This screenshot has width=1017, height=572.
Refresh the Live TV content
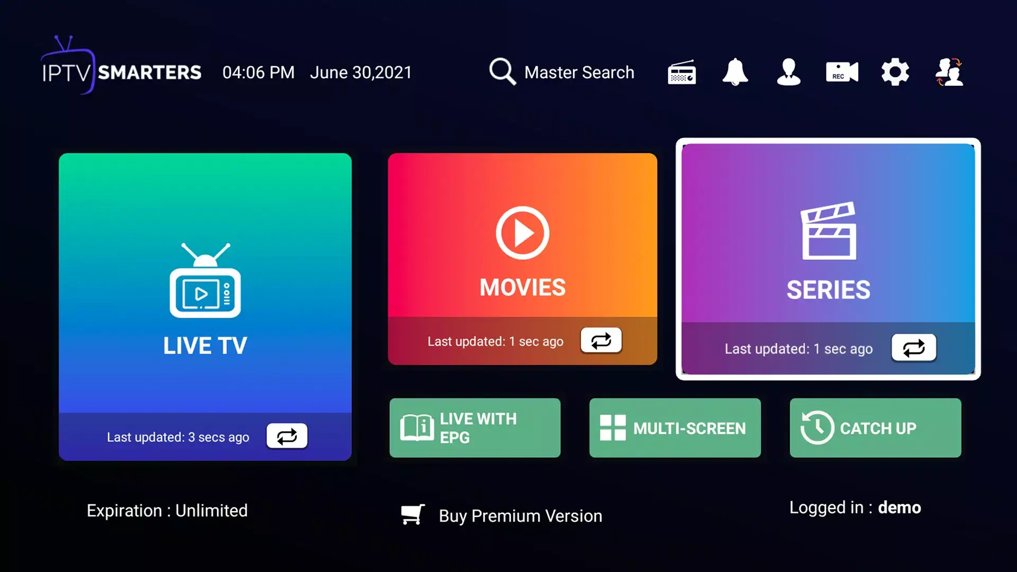[287, 435]
